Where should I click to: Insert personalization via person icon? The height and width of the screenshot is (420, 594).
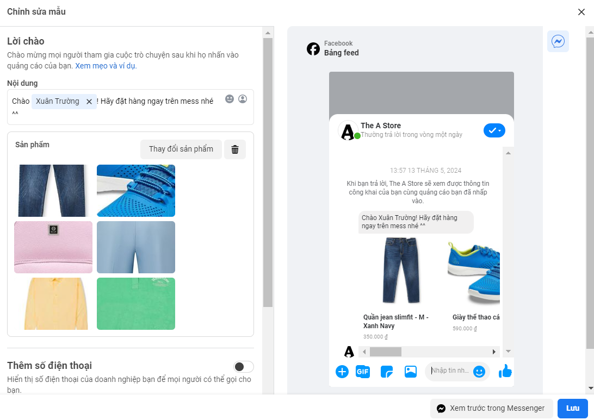(243, 99)
